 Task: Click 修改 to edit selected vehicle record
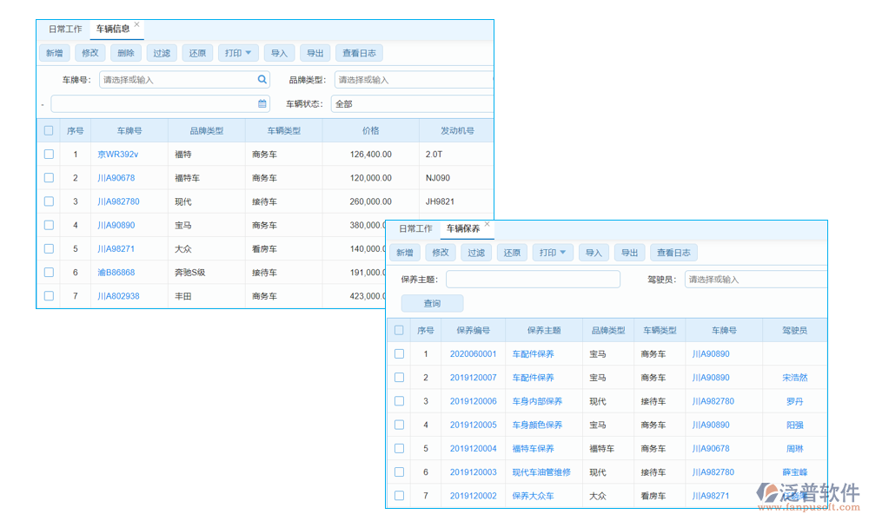point(90,52)
